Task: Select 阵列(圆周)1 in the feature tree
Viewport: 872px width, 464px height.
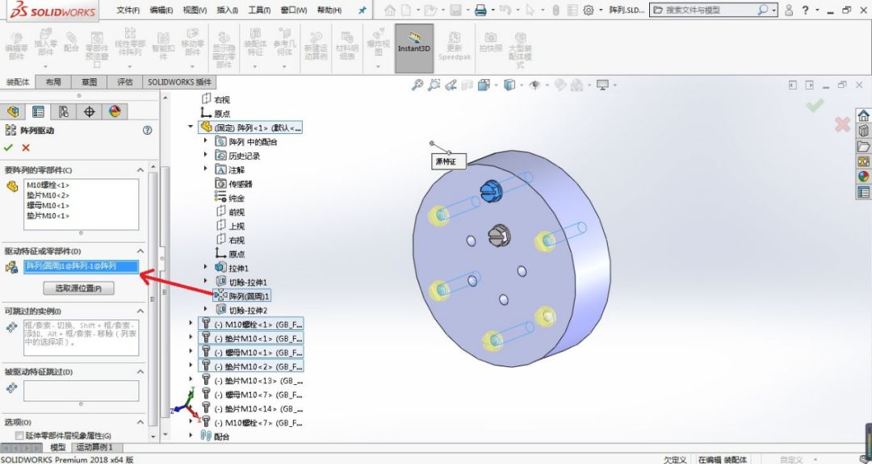Action: tap(249, 296)
